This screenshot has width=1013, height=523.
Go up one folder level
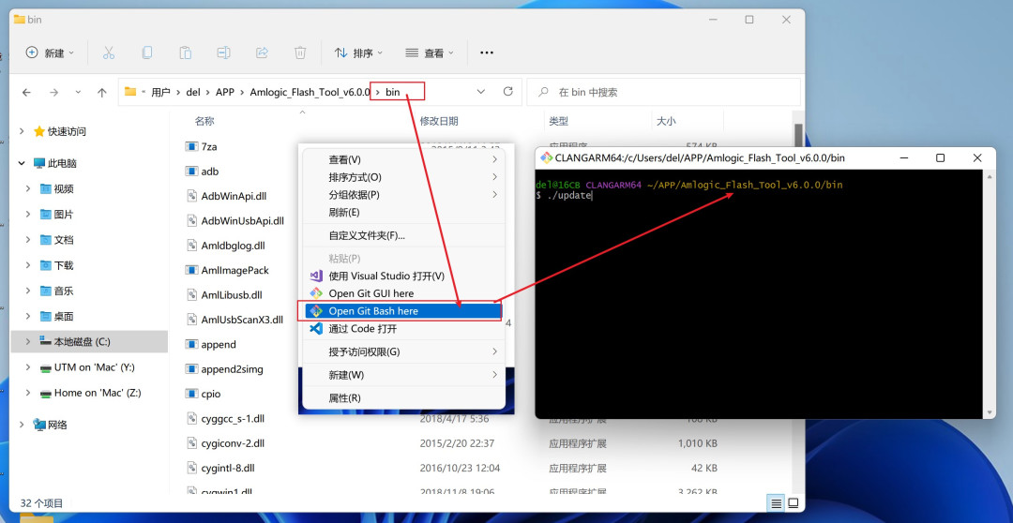(x=101, y=93)
